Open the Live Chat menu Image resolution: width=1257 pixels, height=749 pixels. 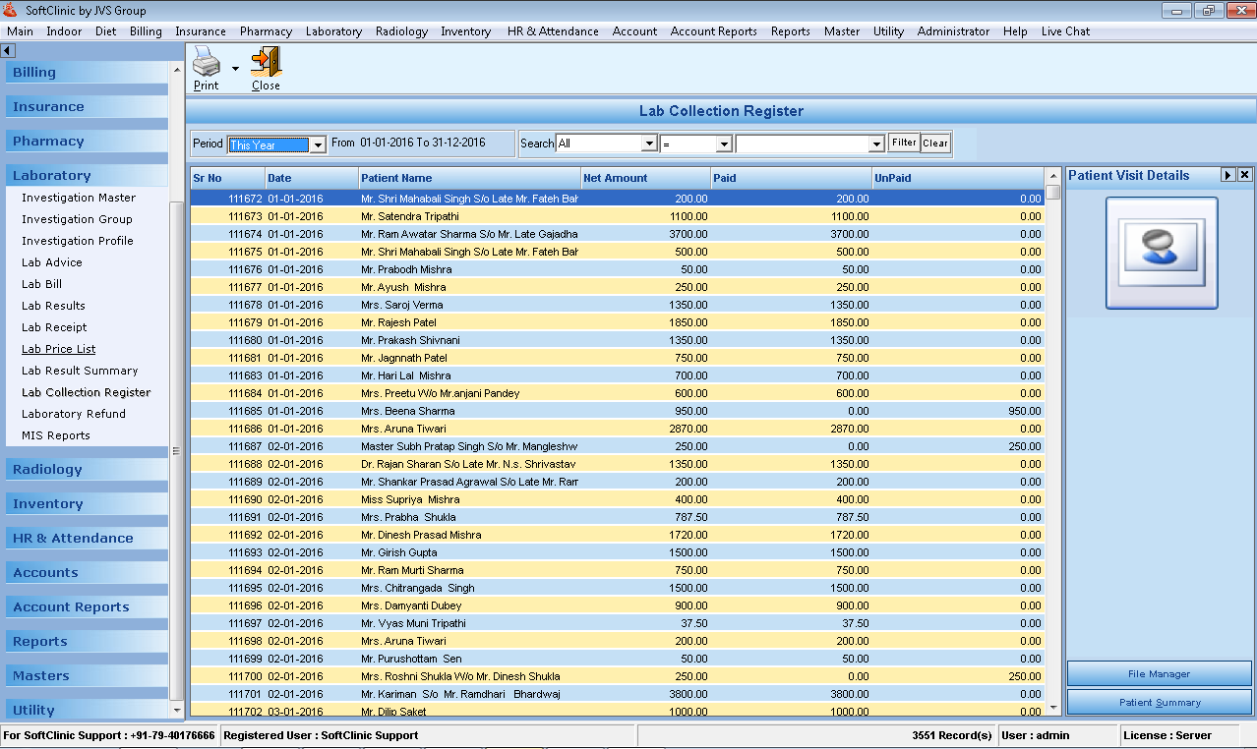point(1065,31)
